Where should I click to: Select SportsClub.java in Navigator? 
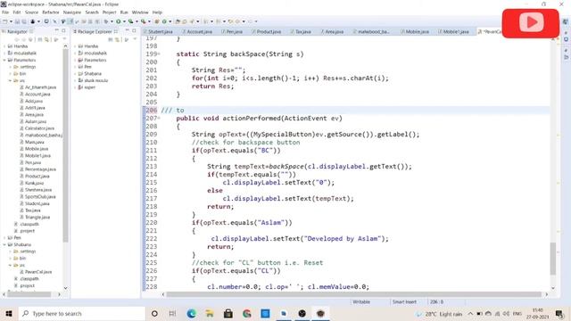pyautogui.click(x=40, y=196)
